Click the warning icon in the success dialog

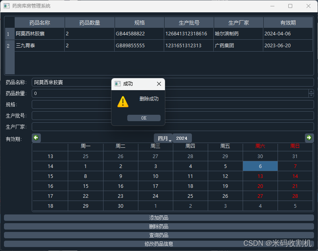pos(123,102)
